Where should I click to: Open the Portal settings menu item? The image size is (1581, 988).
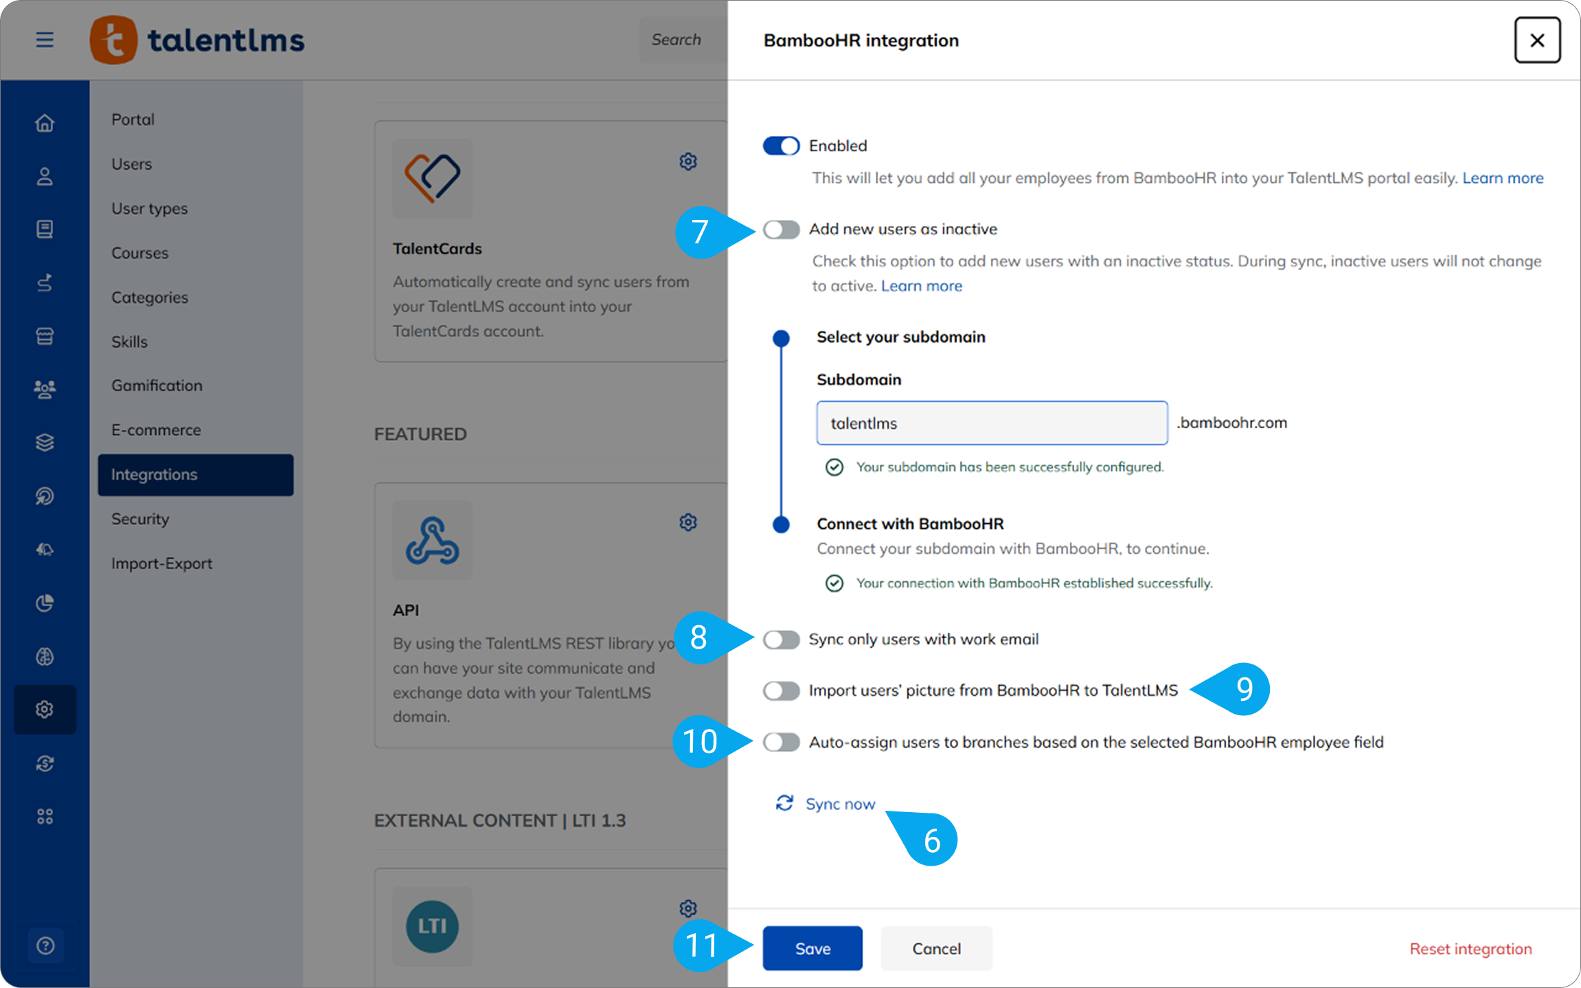tap(196, 120)
